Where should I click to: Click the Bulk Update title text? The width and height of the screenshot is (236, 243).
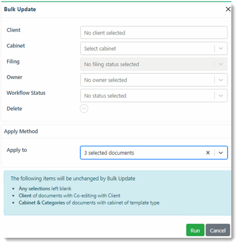tap(20, 9)
